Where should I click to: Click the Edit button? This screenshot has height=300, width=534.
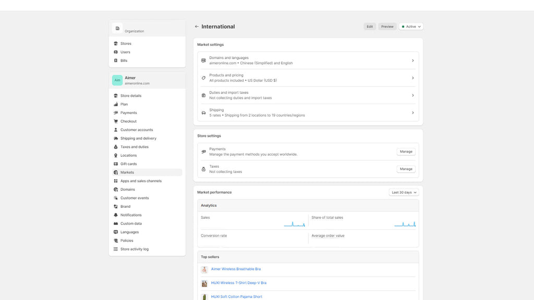(370, 27)
